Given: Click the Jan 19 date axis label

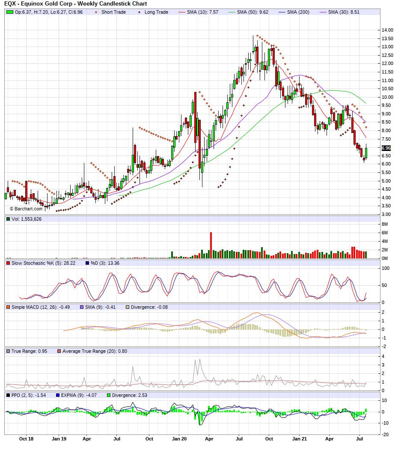Looking at the screenshot, I should [59, 439].
